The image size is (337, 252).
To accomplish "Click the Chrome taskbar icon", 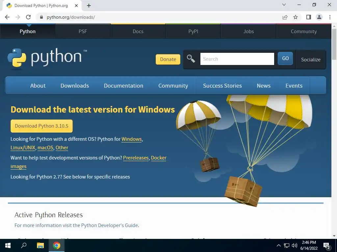I will pos(57,245).
